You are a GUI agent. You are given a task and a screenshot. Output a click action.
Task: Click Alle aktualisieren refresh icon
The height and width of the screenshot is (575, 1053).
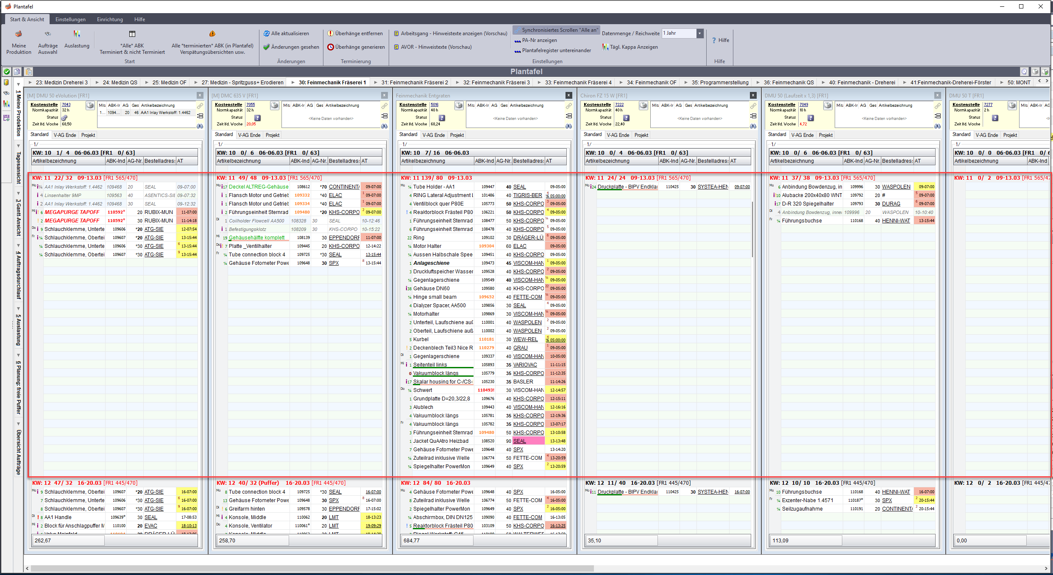point(266,33)
